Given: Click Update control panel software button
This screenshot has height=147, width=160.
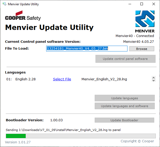Looking at the screenshot, I should 125,59.
